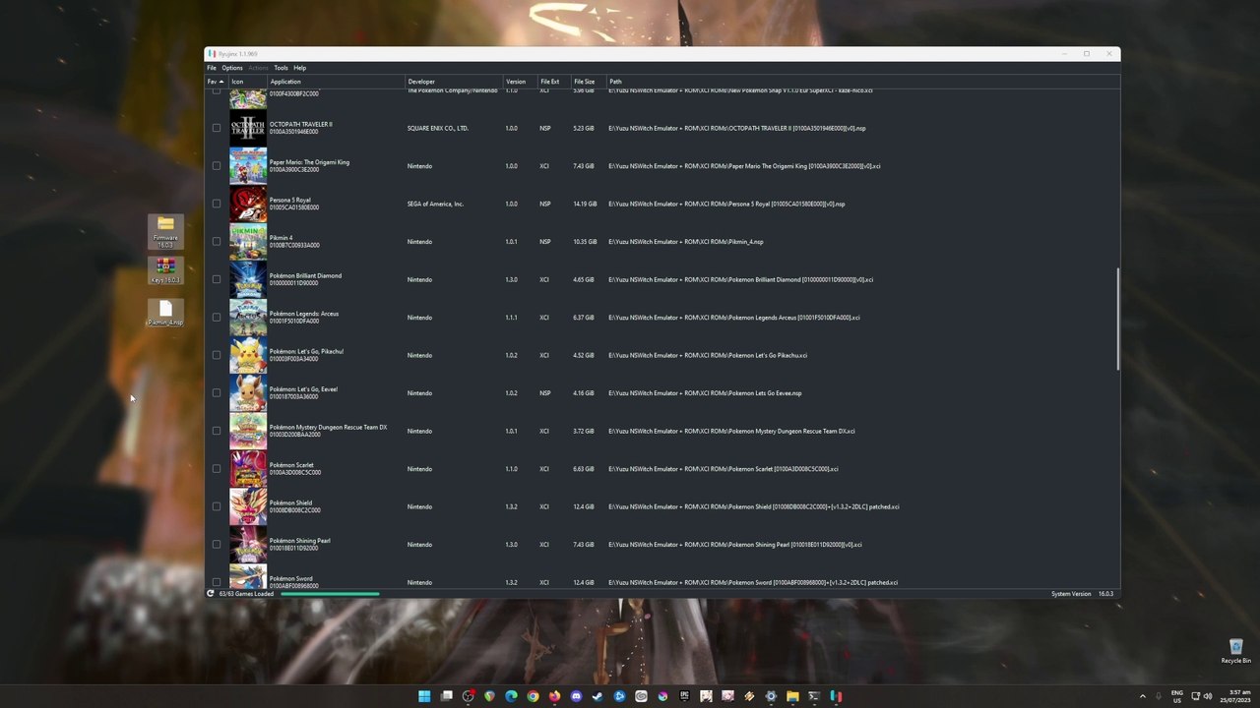Screen dimensions: 1260x708
Task: Sort by the File Ext column header
Action: [x=553, y=82]
